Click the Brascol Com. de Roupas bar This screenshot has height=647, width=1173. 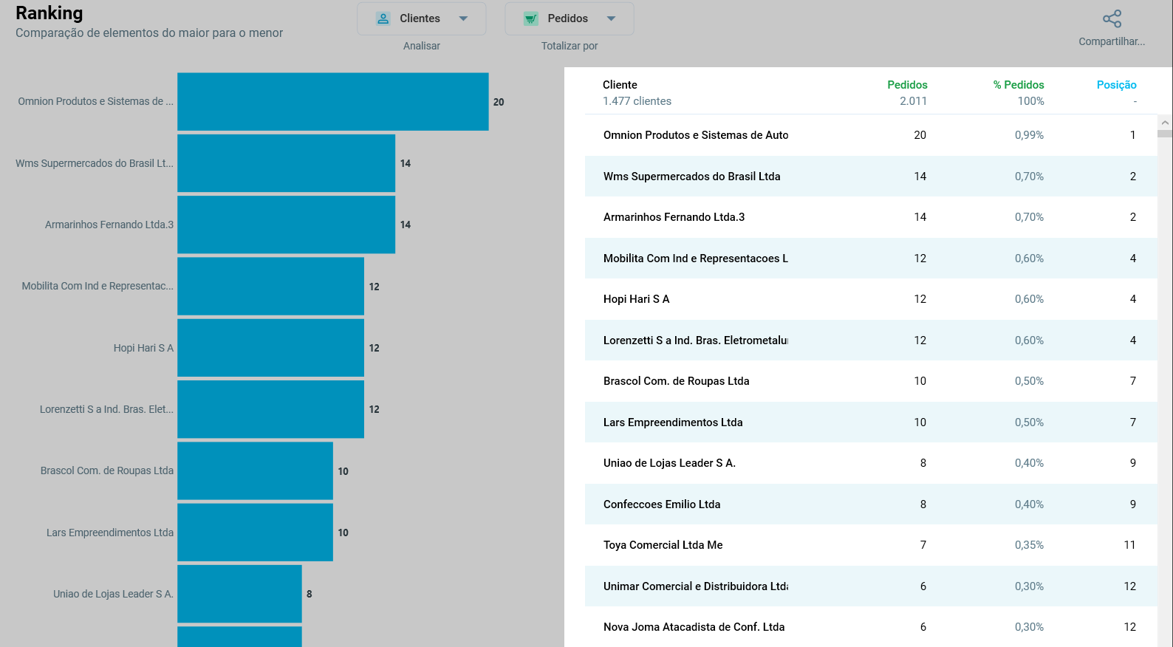pyautogui.click(x=255, y=470)
